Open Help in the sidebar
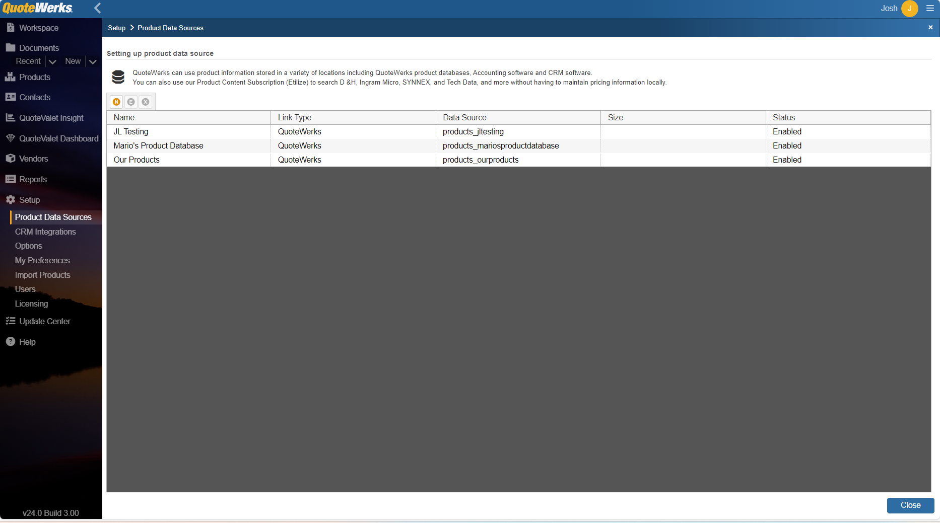Screen dimensions: 940x523 [27, 342]
